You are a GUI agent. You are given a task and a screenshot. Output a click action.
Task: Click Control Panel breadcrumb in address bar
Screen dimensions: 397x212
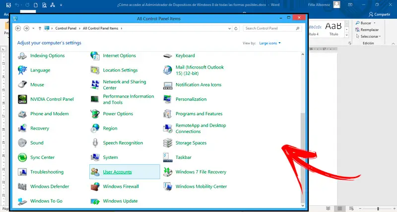pyautogui.click(x=66, y=28)
